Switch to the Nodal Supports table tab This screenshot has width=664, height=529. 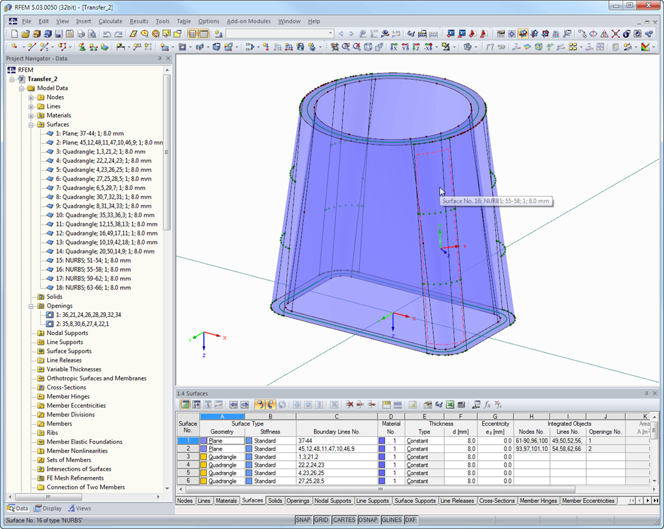[333, 501]
